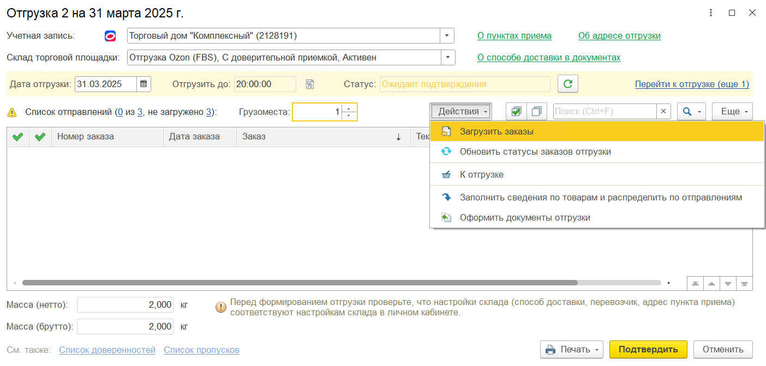Screen dimensions: 766x366
Task: Open the Перейти к отгрузке link
Action: pyautogui.click(x=692, y=84)
